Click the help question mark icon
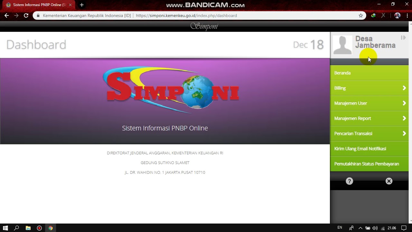This screenshot has height=232, width=412. (x=349, y=181)
